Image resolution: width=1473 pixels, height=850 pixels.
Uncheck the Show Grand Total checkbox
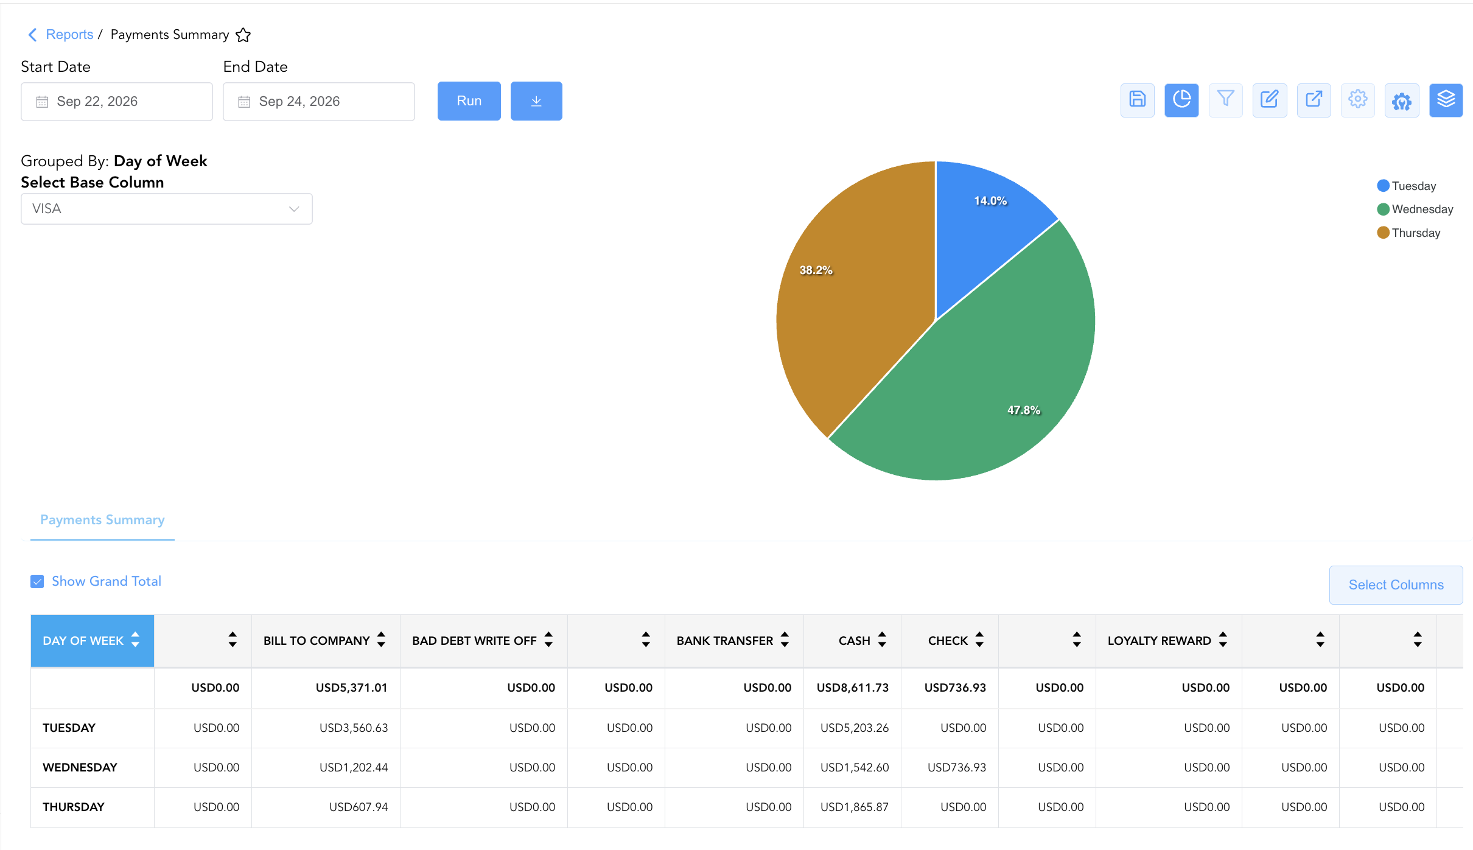point(37,581)
